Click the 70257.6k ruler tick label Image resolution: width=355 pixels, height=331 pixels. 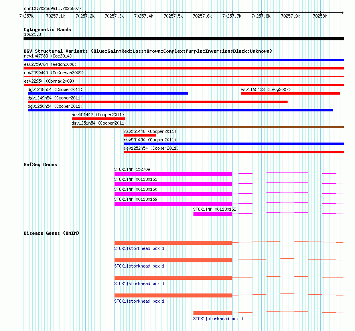(x=202, y=16)
